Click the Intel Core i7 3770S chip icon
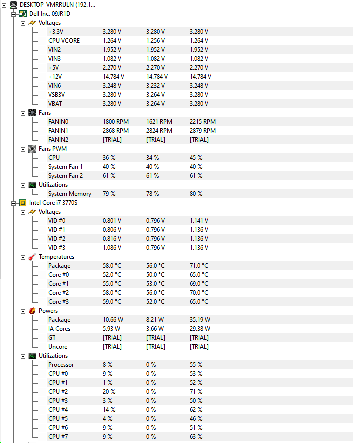Image resolution: width=354 pixels, height=443 pixels. 22,203
